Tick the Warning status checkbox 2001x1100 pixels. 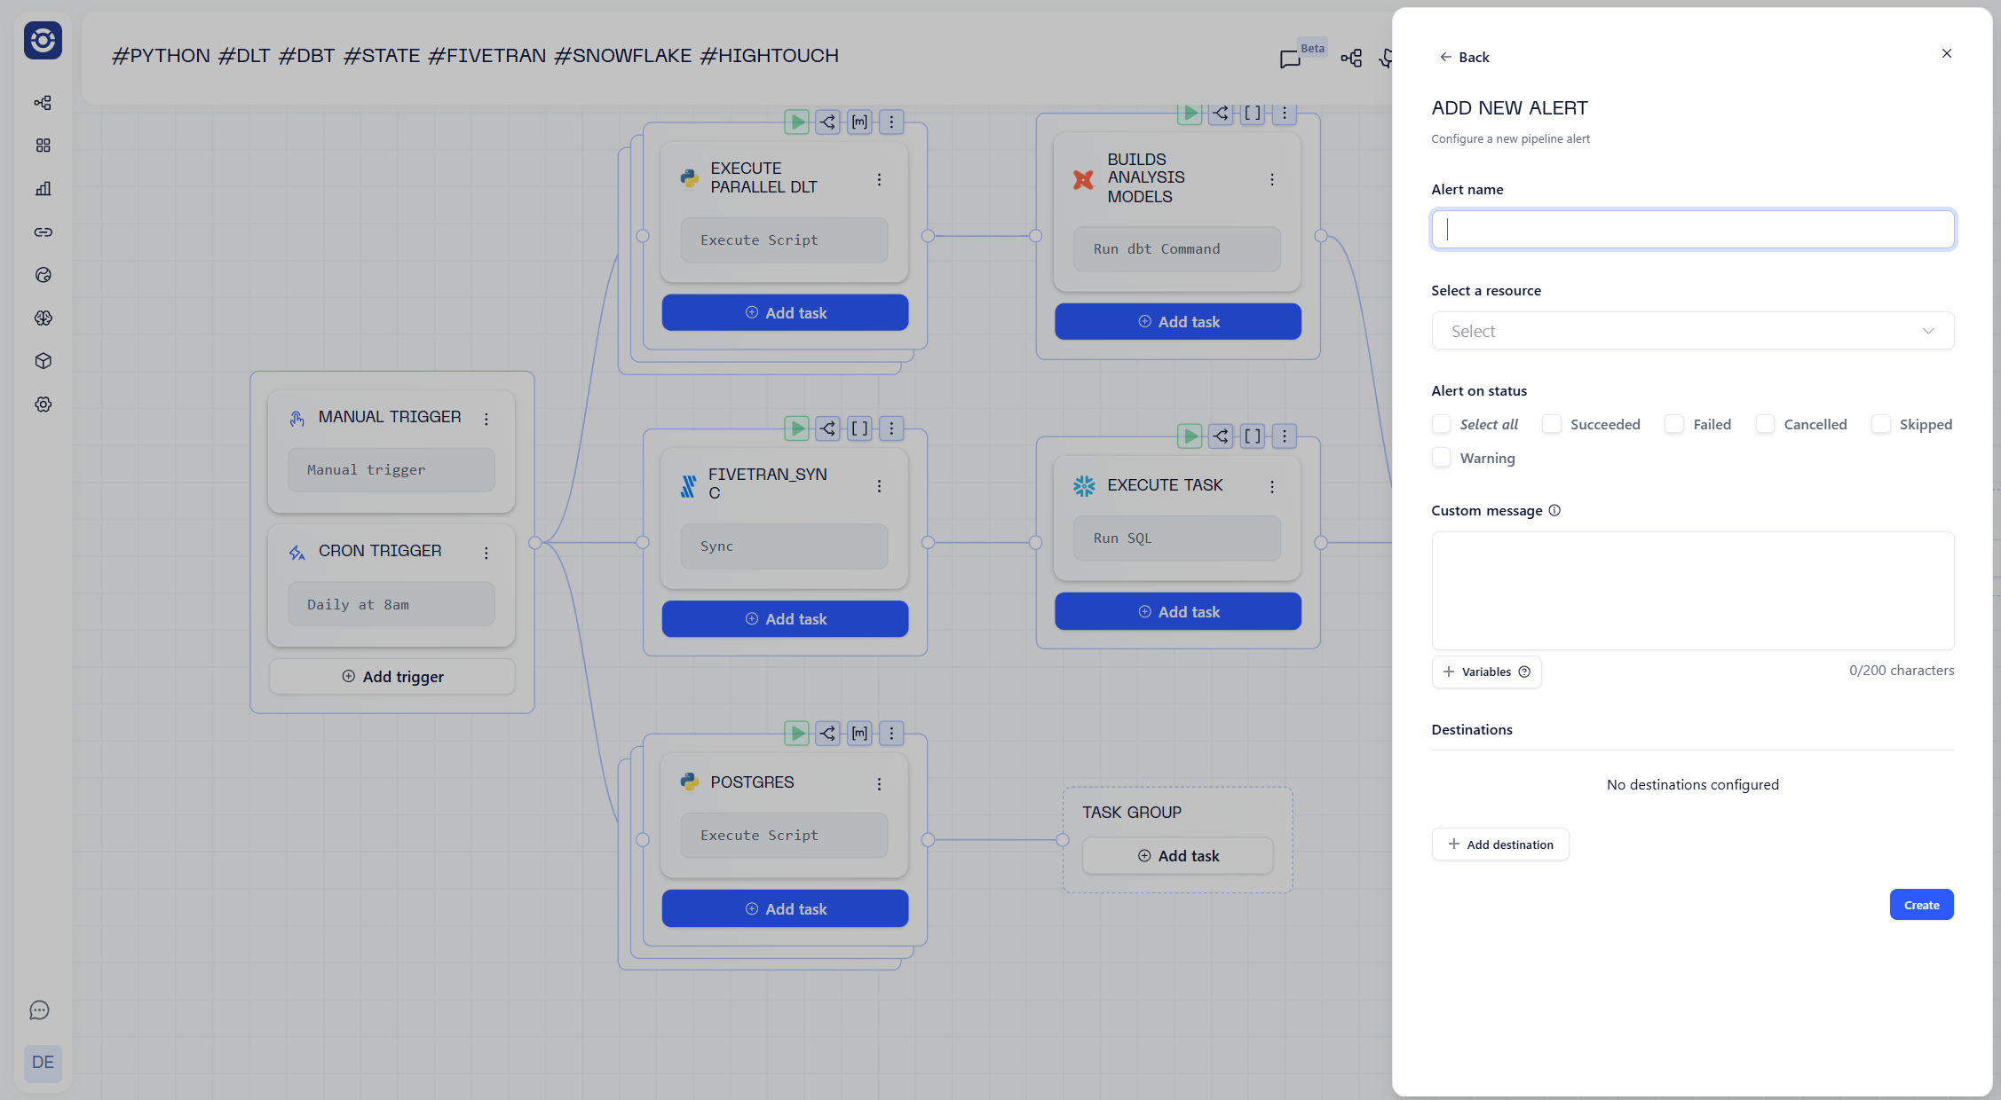click(x=1442, y=459)
